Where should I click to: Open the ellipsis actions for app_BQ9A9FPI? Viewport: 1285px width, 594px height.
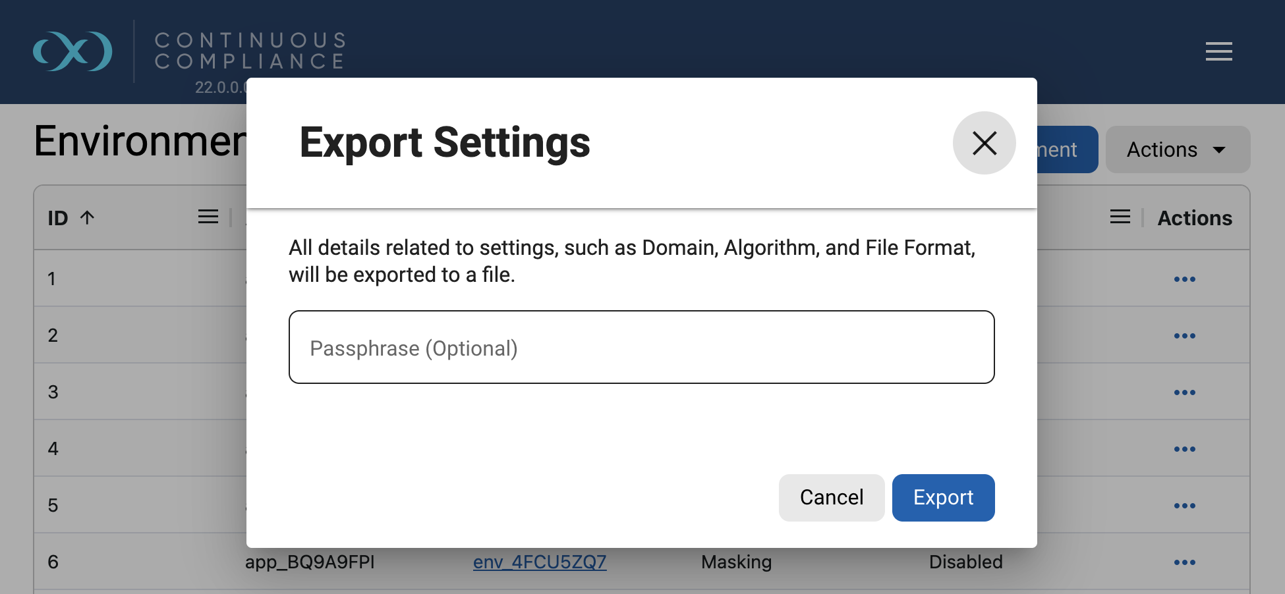click(x=1184, y=562)
